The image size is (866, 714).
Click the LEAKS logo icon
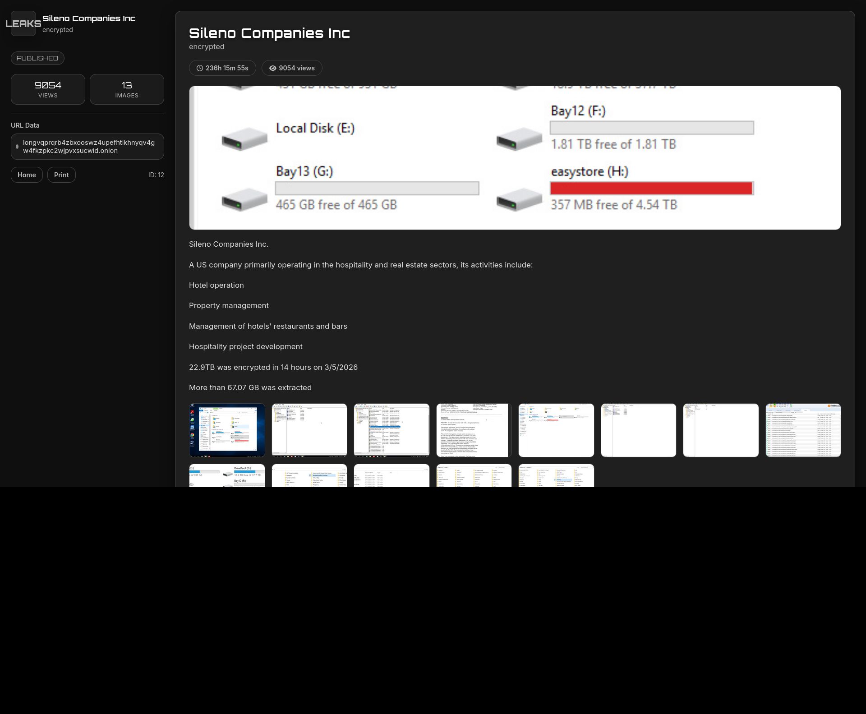click(23, 23)
